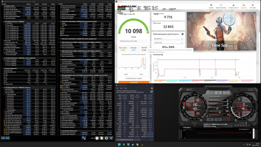
Task: Show hidden system tray icons chevron
Action: tap(244, 144)
